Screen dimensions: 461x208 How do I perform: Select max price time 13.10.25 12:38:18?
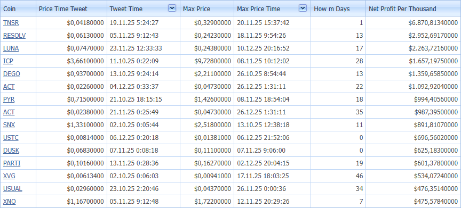263,125
